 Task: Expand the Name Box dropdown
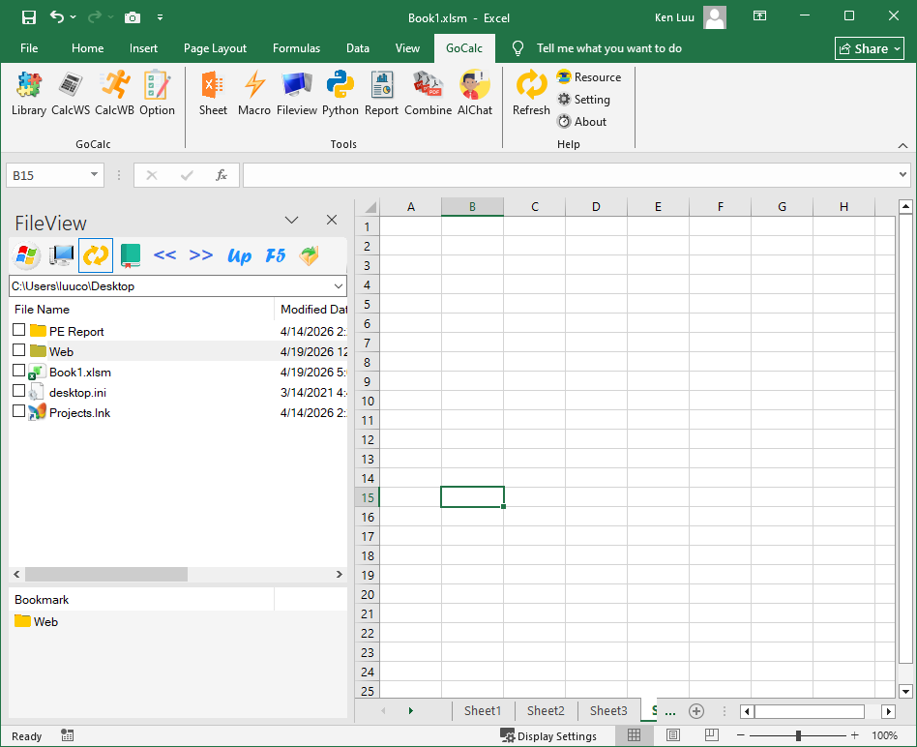pos(94,175)
